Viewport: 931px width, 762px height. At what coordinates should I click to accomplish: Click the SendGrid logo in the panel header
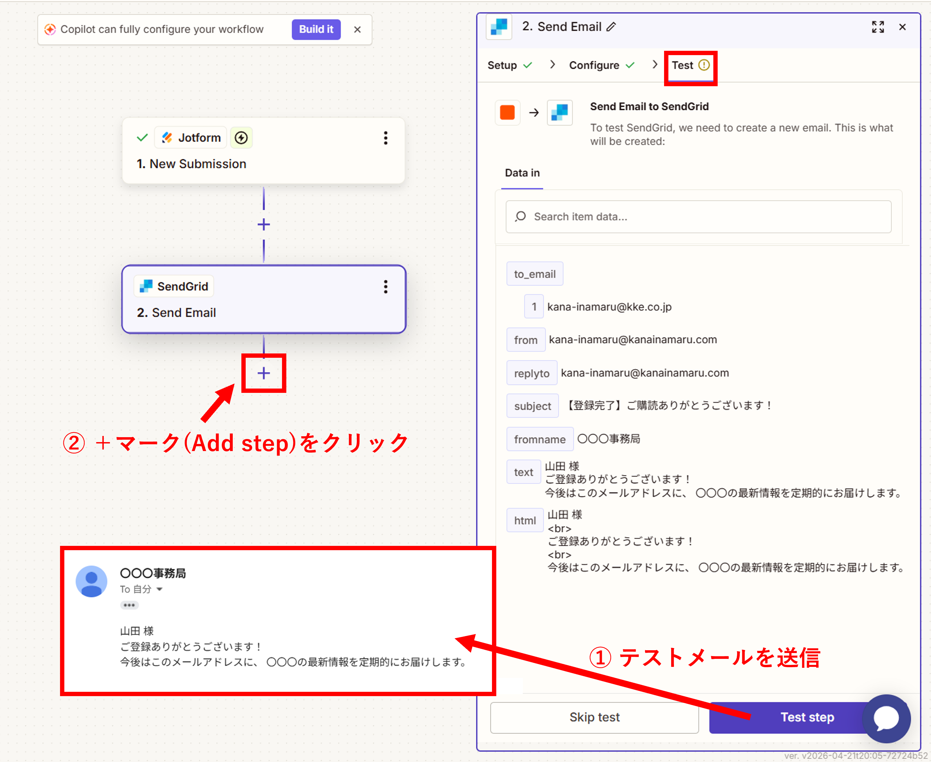[x=499, y=27]
